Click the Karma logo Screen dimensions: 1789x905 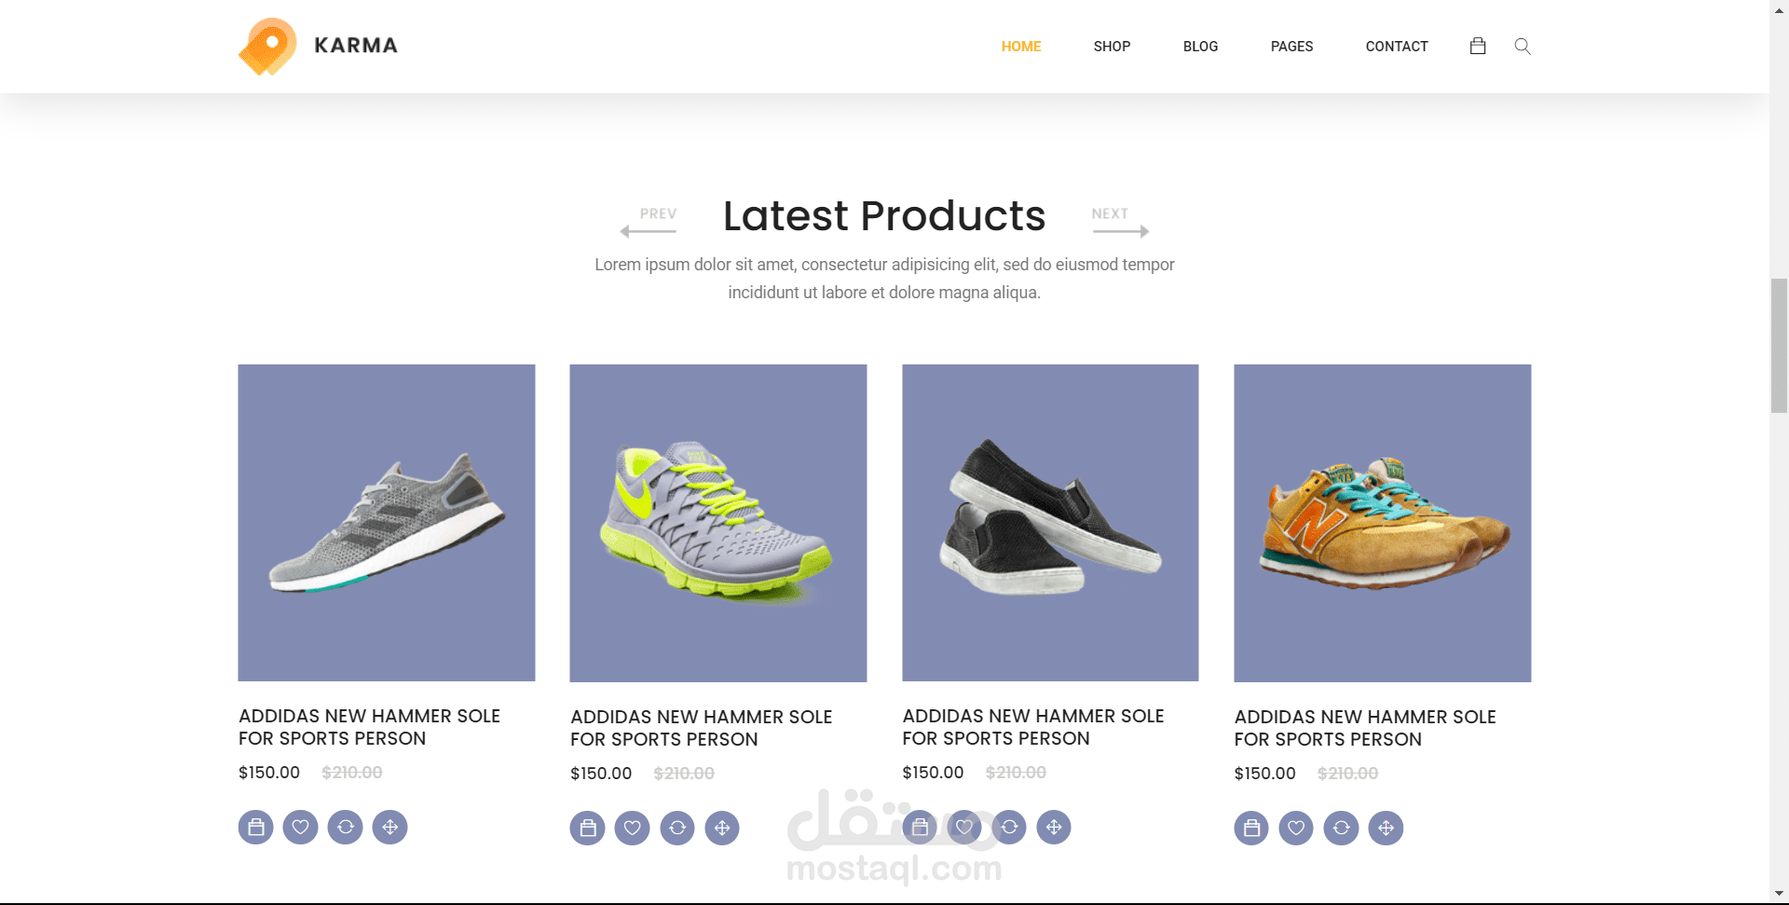pyautogui.click(x=318, y=46)
